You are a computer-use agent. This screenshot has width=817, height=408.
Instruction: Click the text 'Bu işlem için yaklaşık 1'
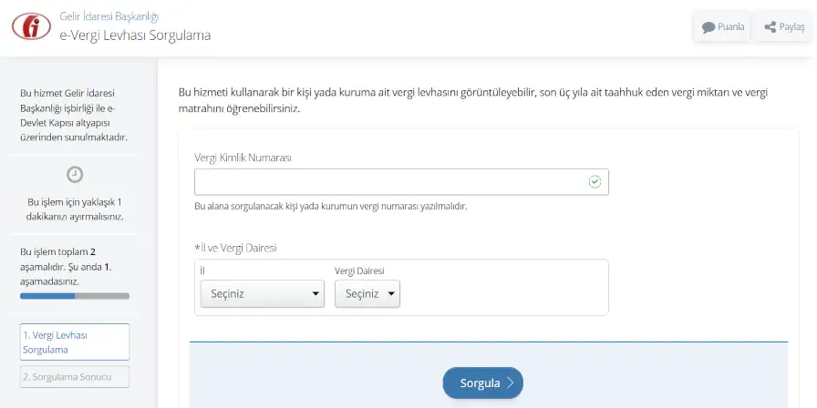point(75,202)
